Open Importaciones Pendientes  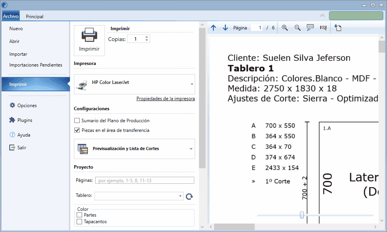pos(36,65)
